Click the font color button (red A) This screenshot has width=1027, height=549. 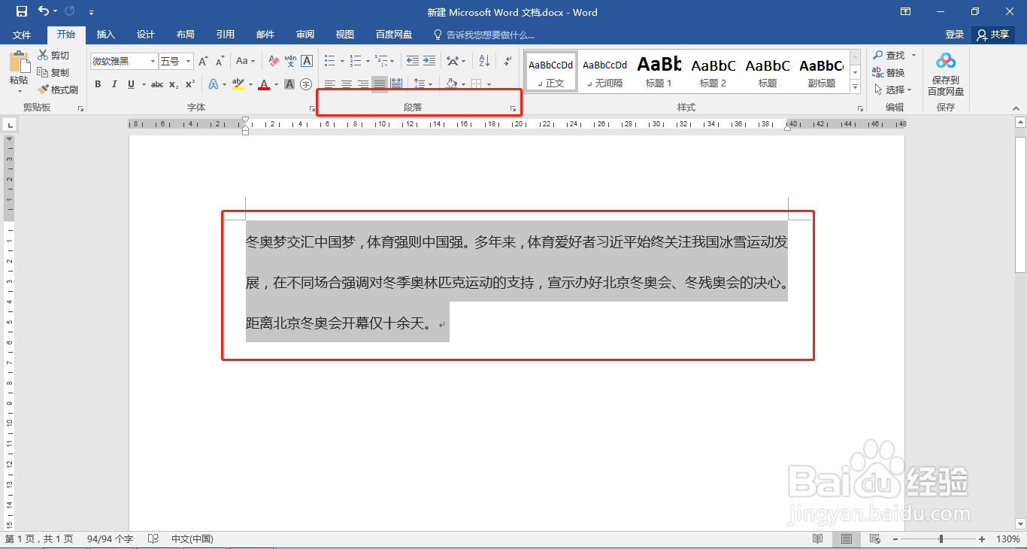click(x=264, y=84)
